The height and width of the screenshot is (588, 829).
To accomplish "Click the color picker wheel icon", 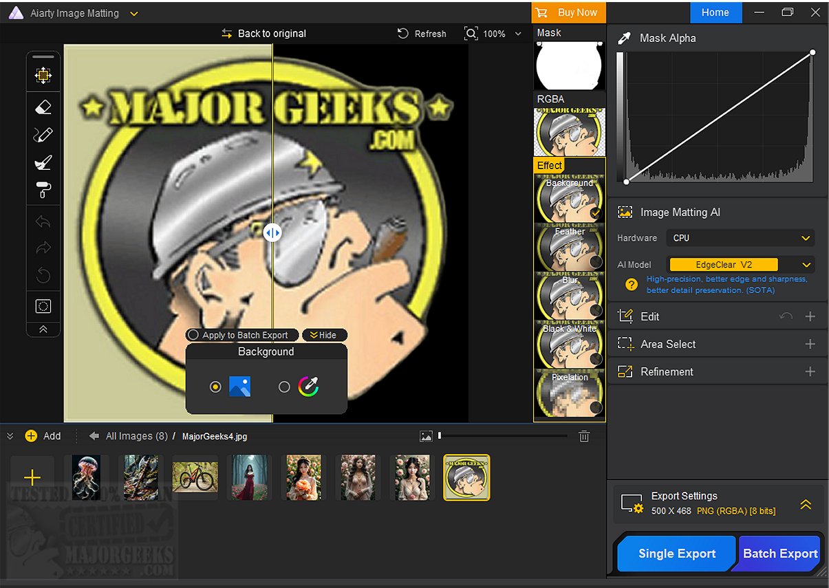I will click(x=309, y=386).
